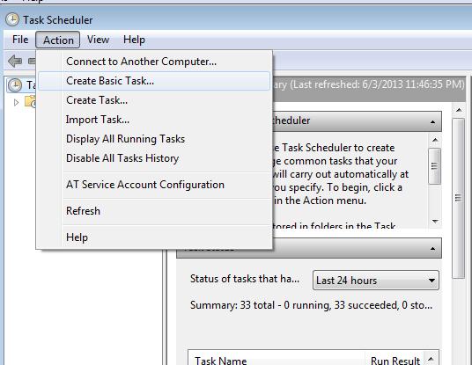Expand the Task Scheduler Library tree node
472x365 pixels.
pyautogui.click(x=16, y=103)
